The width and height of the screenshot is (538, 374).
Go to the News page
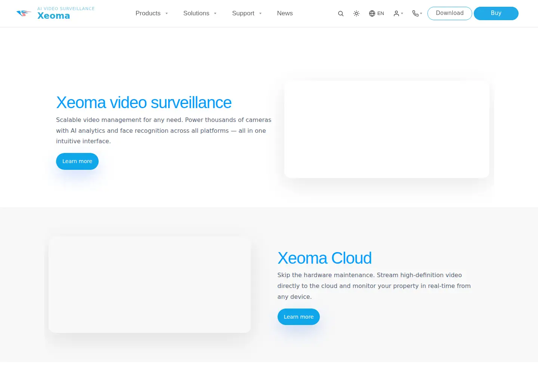coord(285,13)
